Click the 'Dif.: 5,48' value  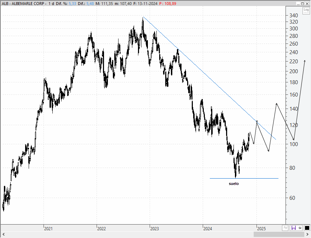point(86,4)
